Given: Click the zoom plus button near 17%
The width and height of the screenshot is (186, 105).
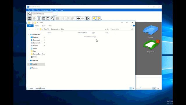Looking at the screenshot, I should (154, 88).
